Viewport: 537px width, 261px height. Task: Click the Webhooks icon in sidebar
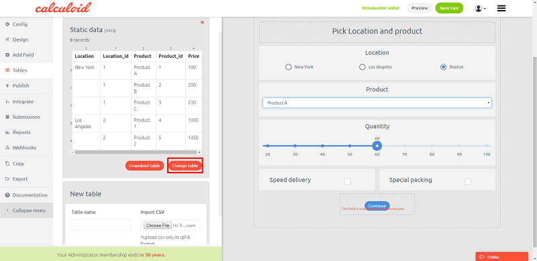[x=7, y=148]
